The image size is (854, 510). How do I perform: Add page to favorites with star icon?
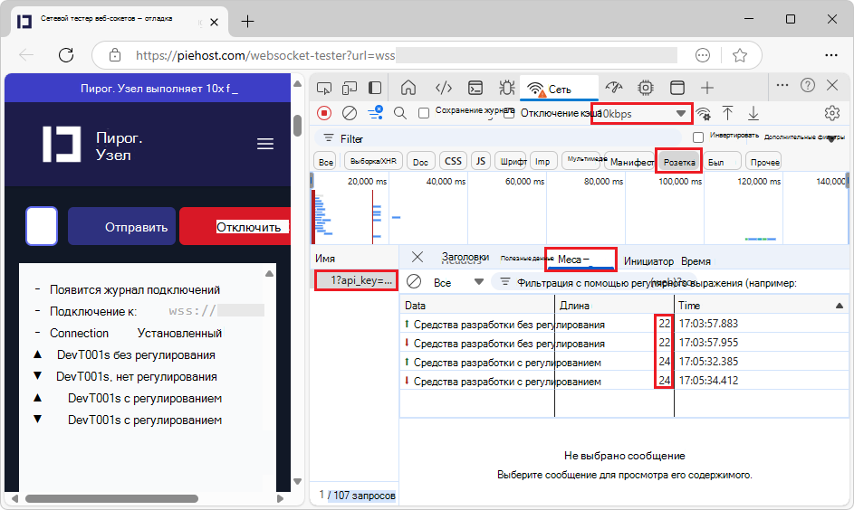click(740, 55)
